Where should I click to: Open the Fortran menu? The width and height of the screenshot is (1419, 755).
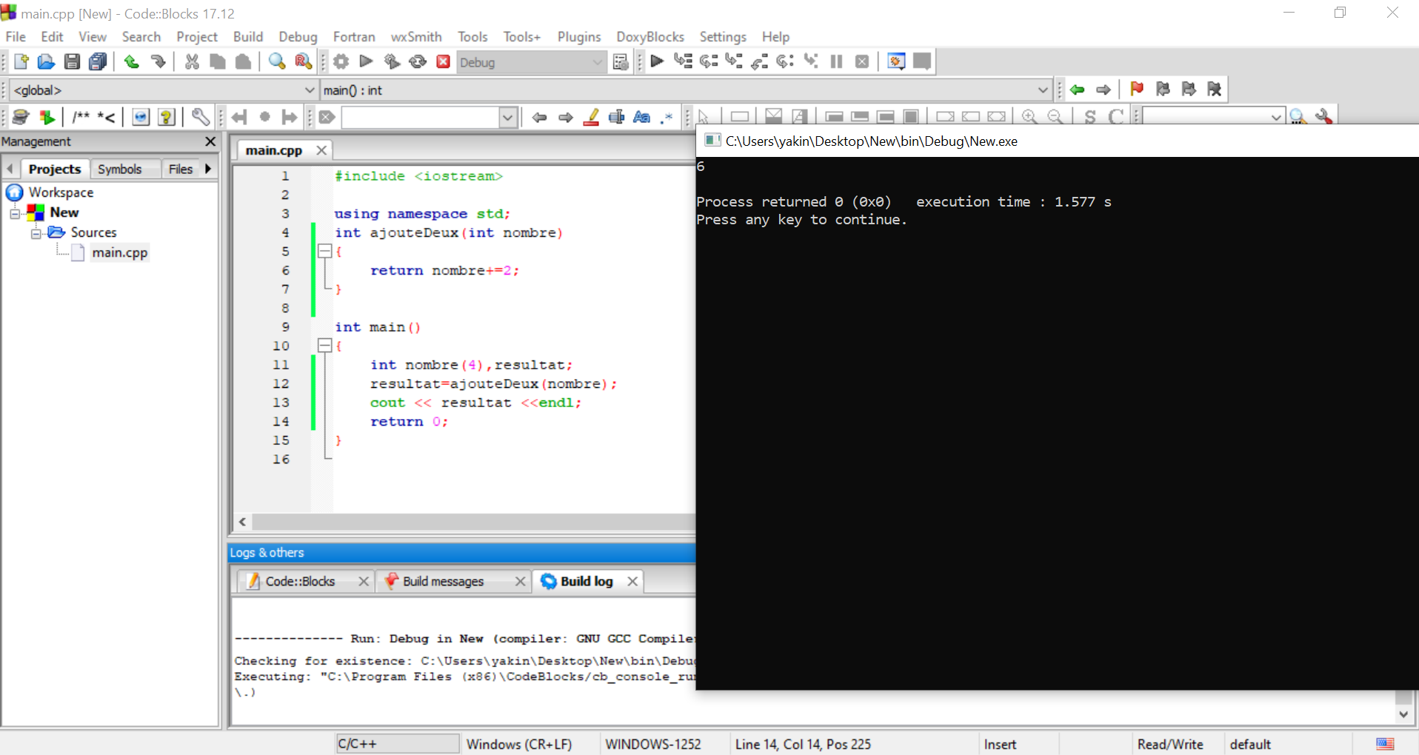click(x=353, y=36)
